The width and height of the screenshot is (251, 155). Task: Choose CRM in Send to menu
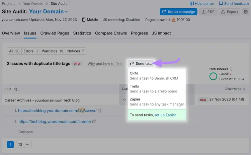tap(157, 76)
